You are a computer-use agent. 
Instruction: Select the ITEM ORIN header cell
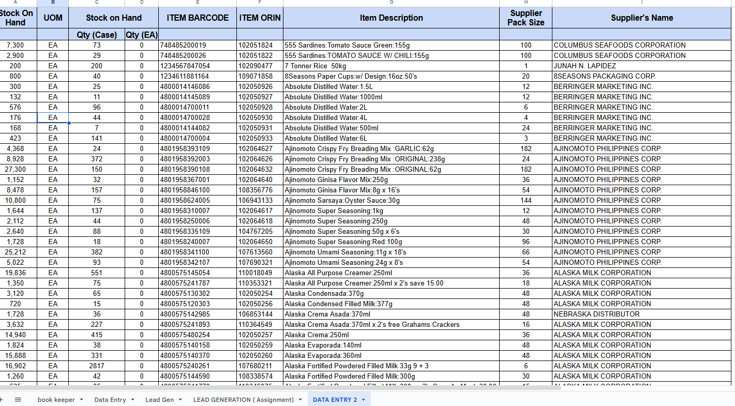point(260,18)
